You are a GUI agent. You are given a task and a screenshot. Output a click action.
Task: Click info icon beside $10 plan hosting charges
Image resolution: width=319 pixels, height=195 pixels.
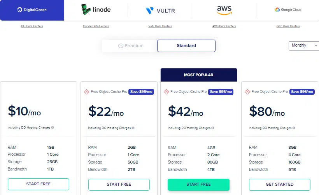pyautogui.click(x=53, y=127)
